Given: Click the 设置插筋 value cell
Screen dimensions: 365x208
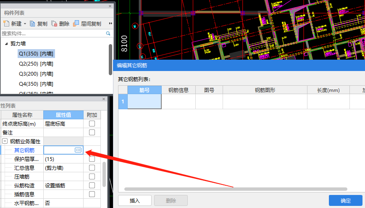Looking at the screenshot, I should coord(63,186).
